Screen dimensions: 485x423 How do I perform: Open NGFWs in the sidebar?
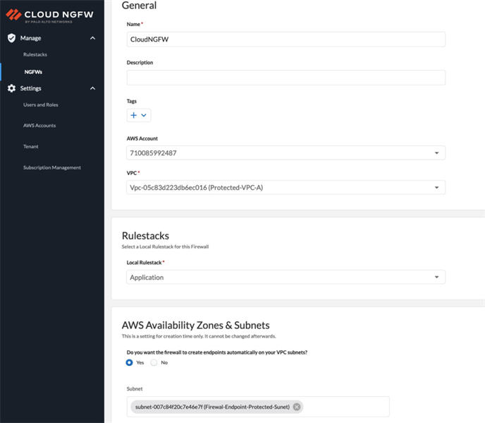pyautogui.click(x=33, y=71)
